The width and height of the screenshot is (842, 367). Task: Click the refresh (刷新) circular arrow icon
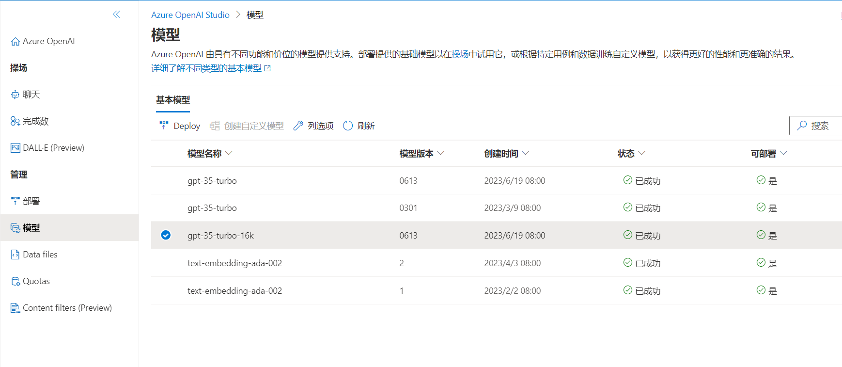click(x=348, y=126)
